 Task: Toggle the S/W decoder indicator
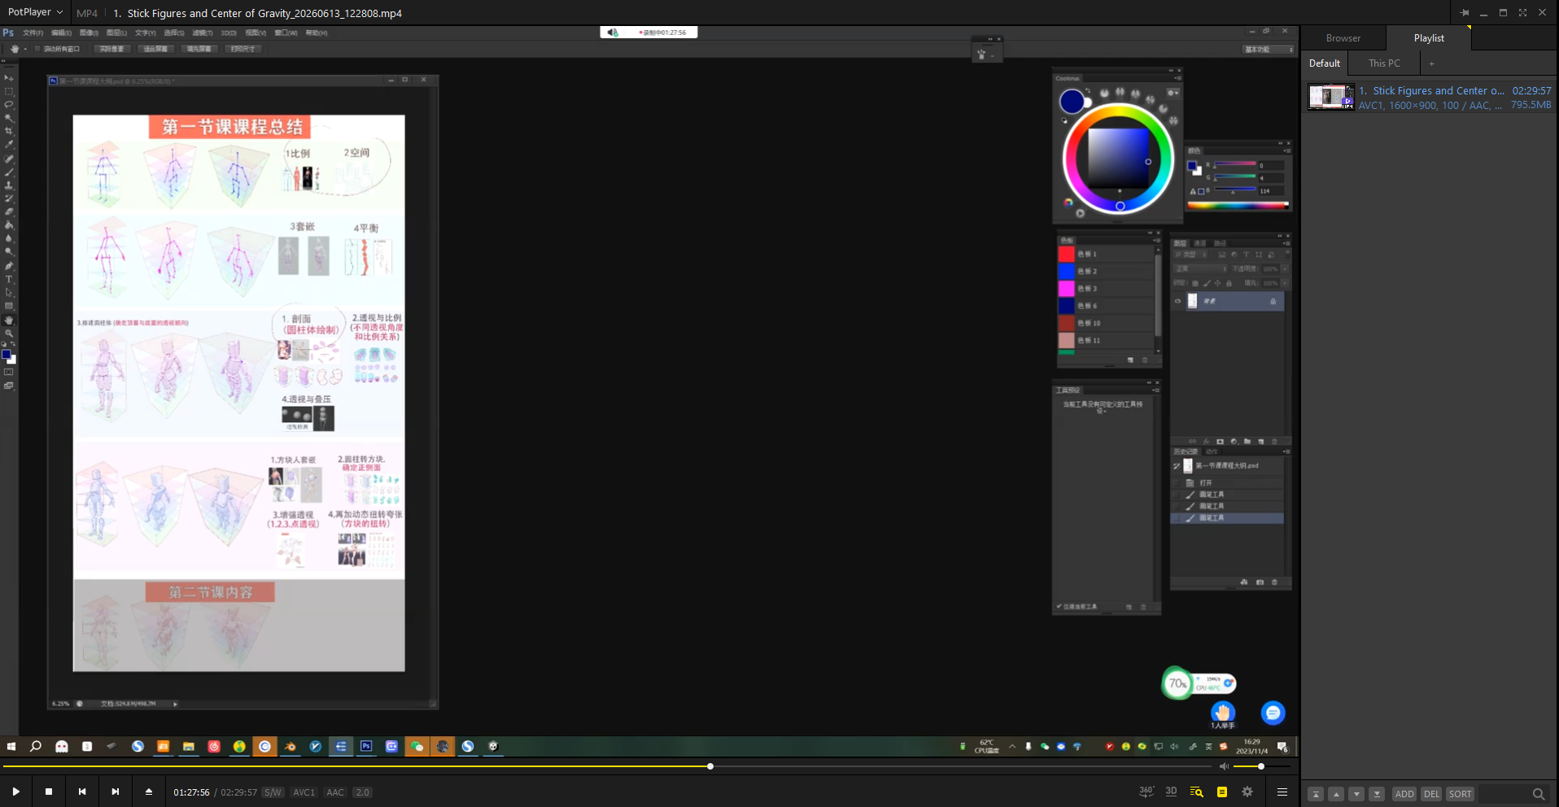[x=273, y=792]
